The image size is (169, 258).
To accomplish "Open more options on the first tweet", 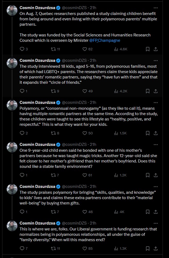I will (x=159, y=8).
